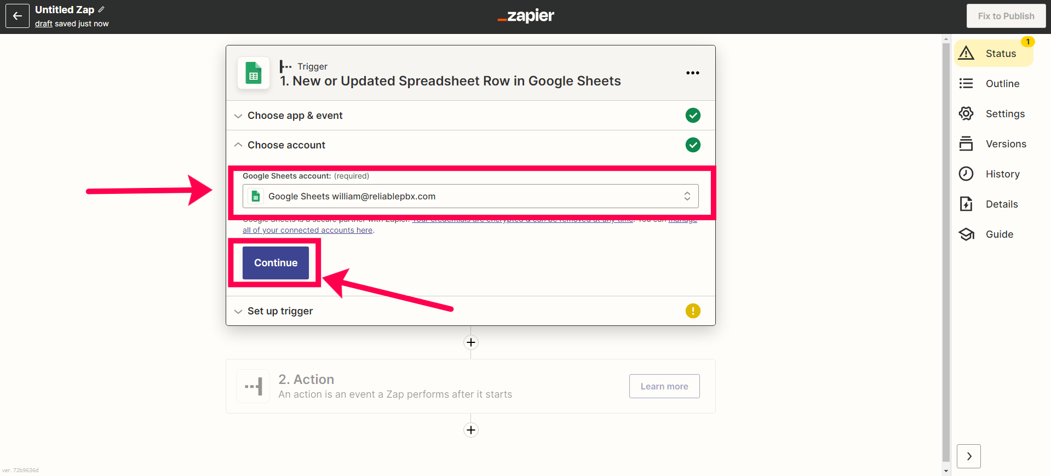
Task: Expand the Choose app & event section
Action: (x=470, y=116)
